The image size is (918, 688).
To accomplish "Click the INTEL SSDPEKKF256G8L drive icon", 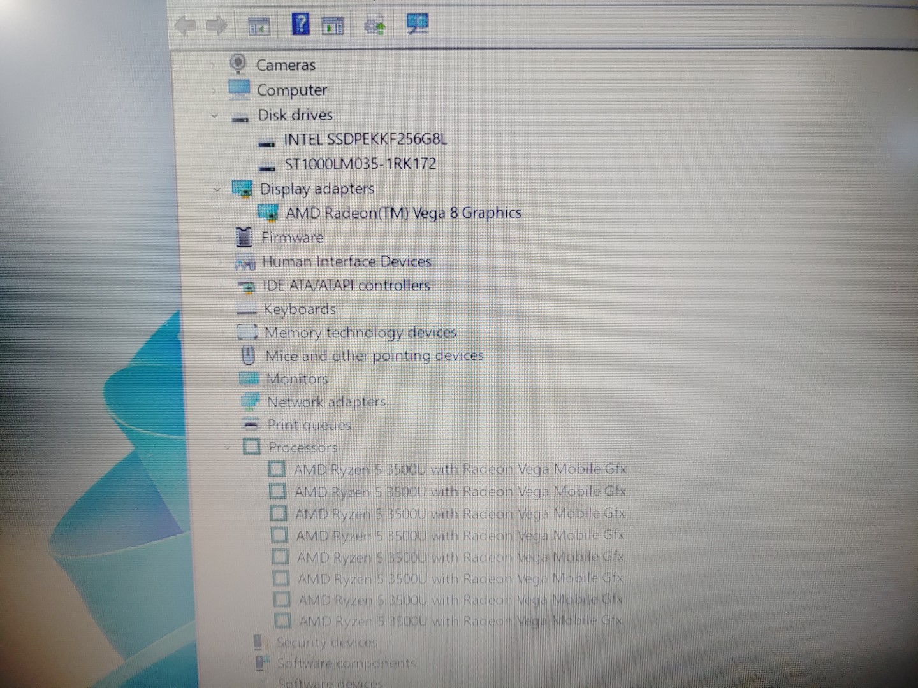I will (x=267, y=143).
